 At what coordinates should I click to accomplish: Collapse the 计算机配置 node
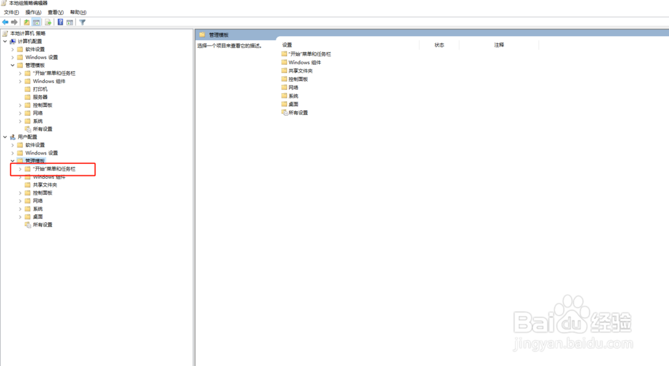tap(5, 41)
